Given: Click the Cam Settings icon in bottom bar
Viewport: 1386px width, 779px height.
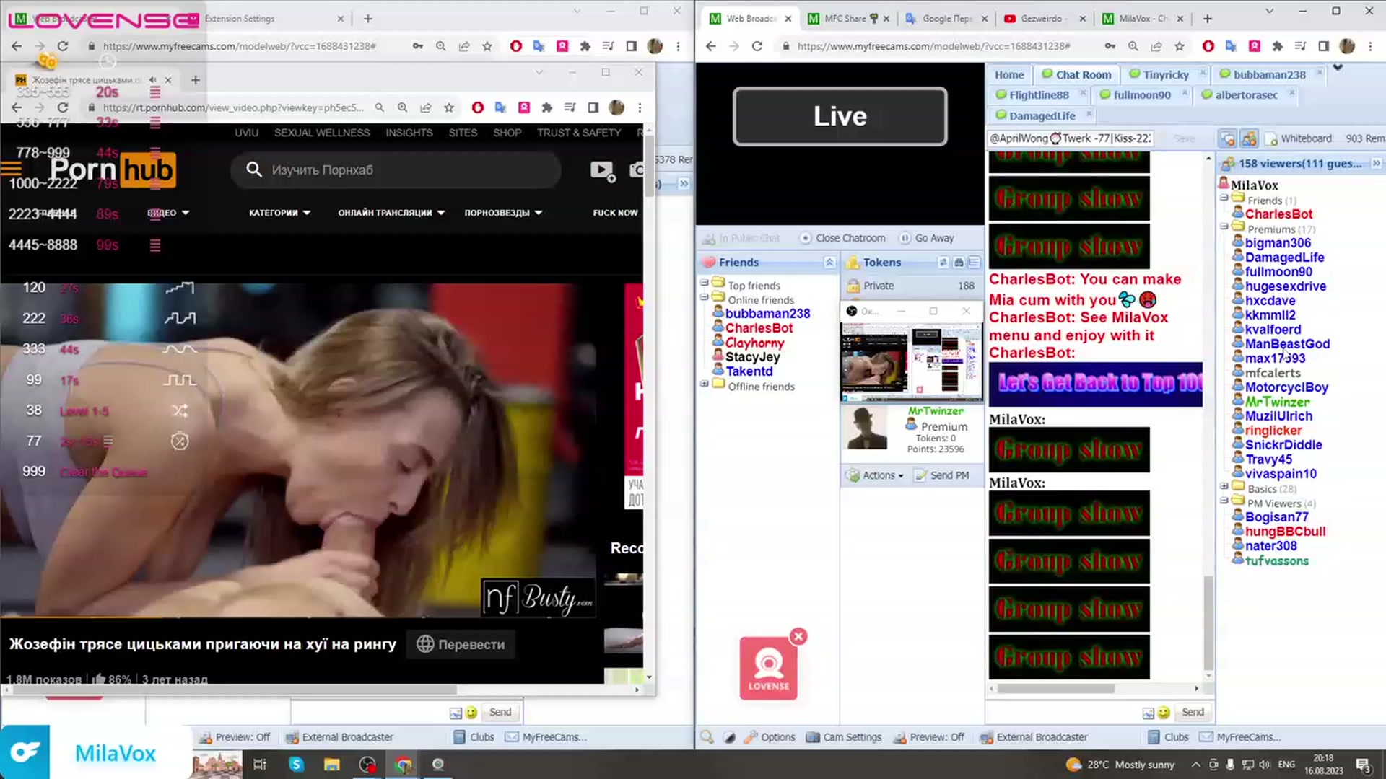Looking at the screenshot, I should (x=813, y=737).
